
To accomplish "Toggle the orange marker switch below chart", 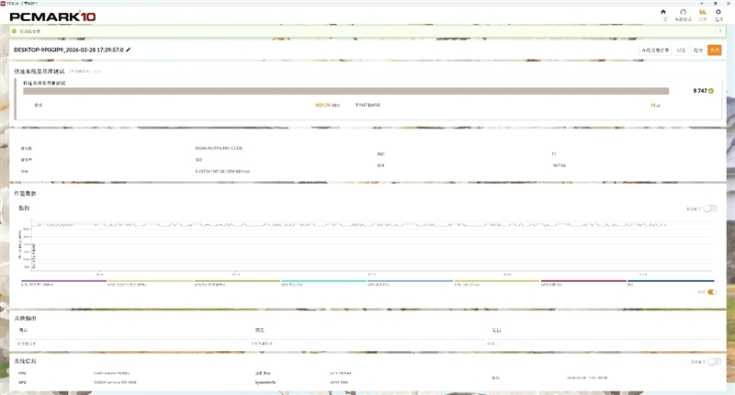I will pyautogui.click(x=712, y=292).
